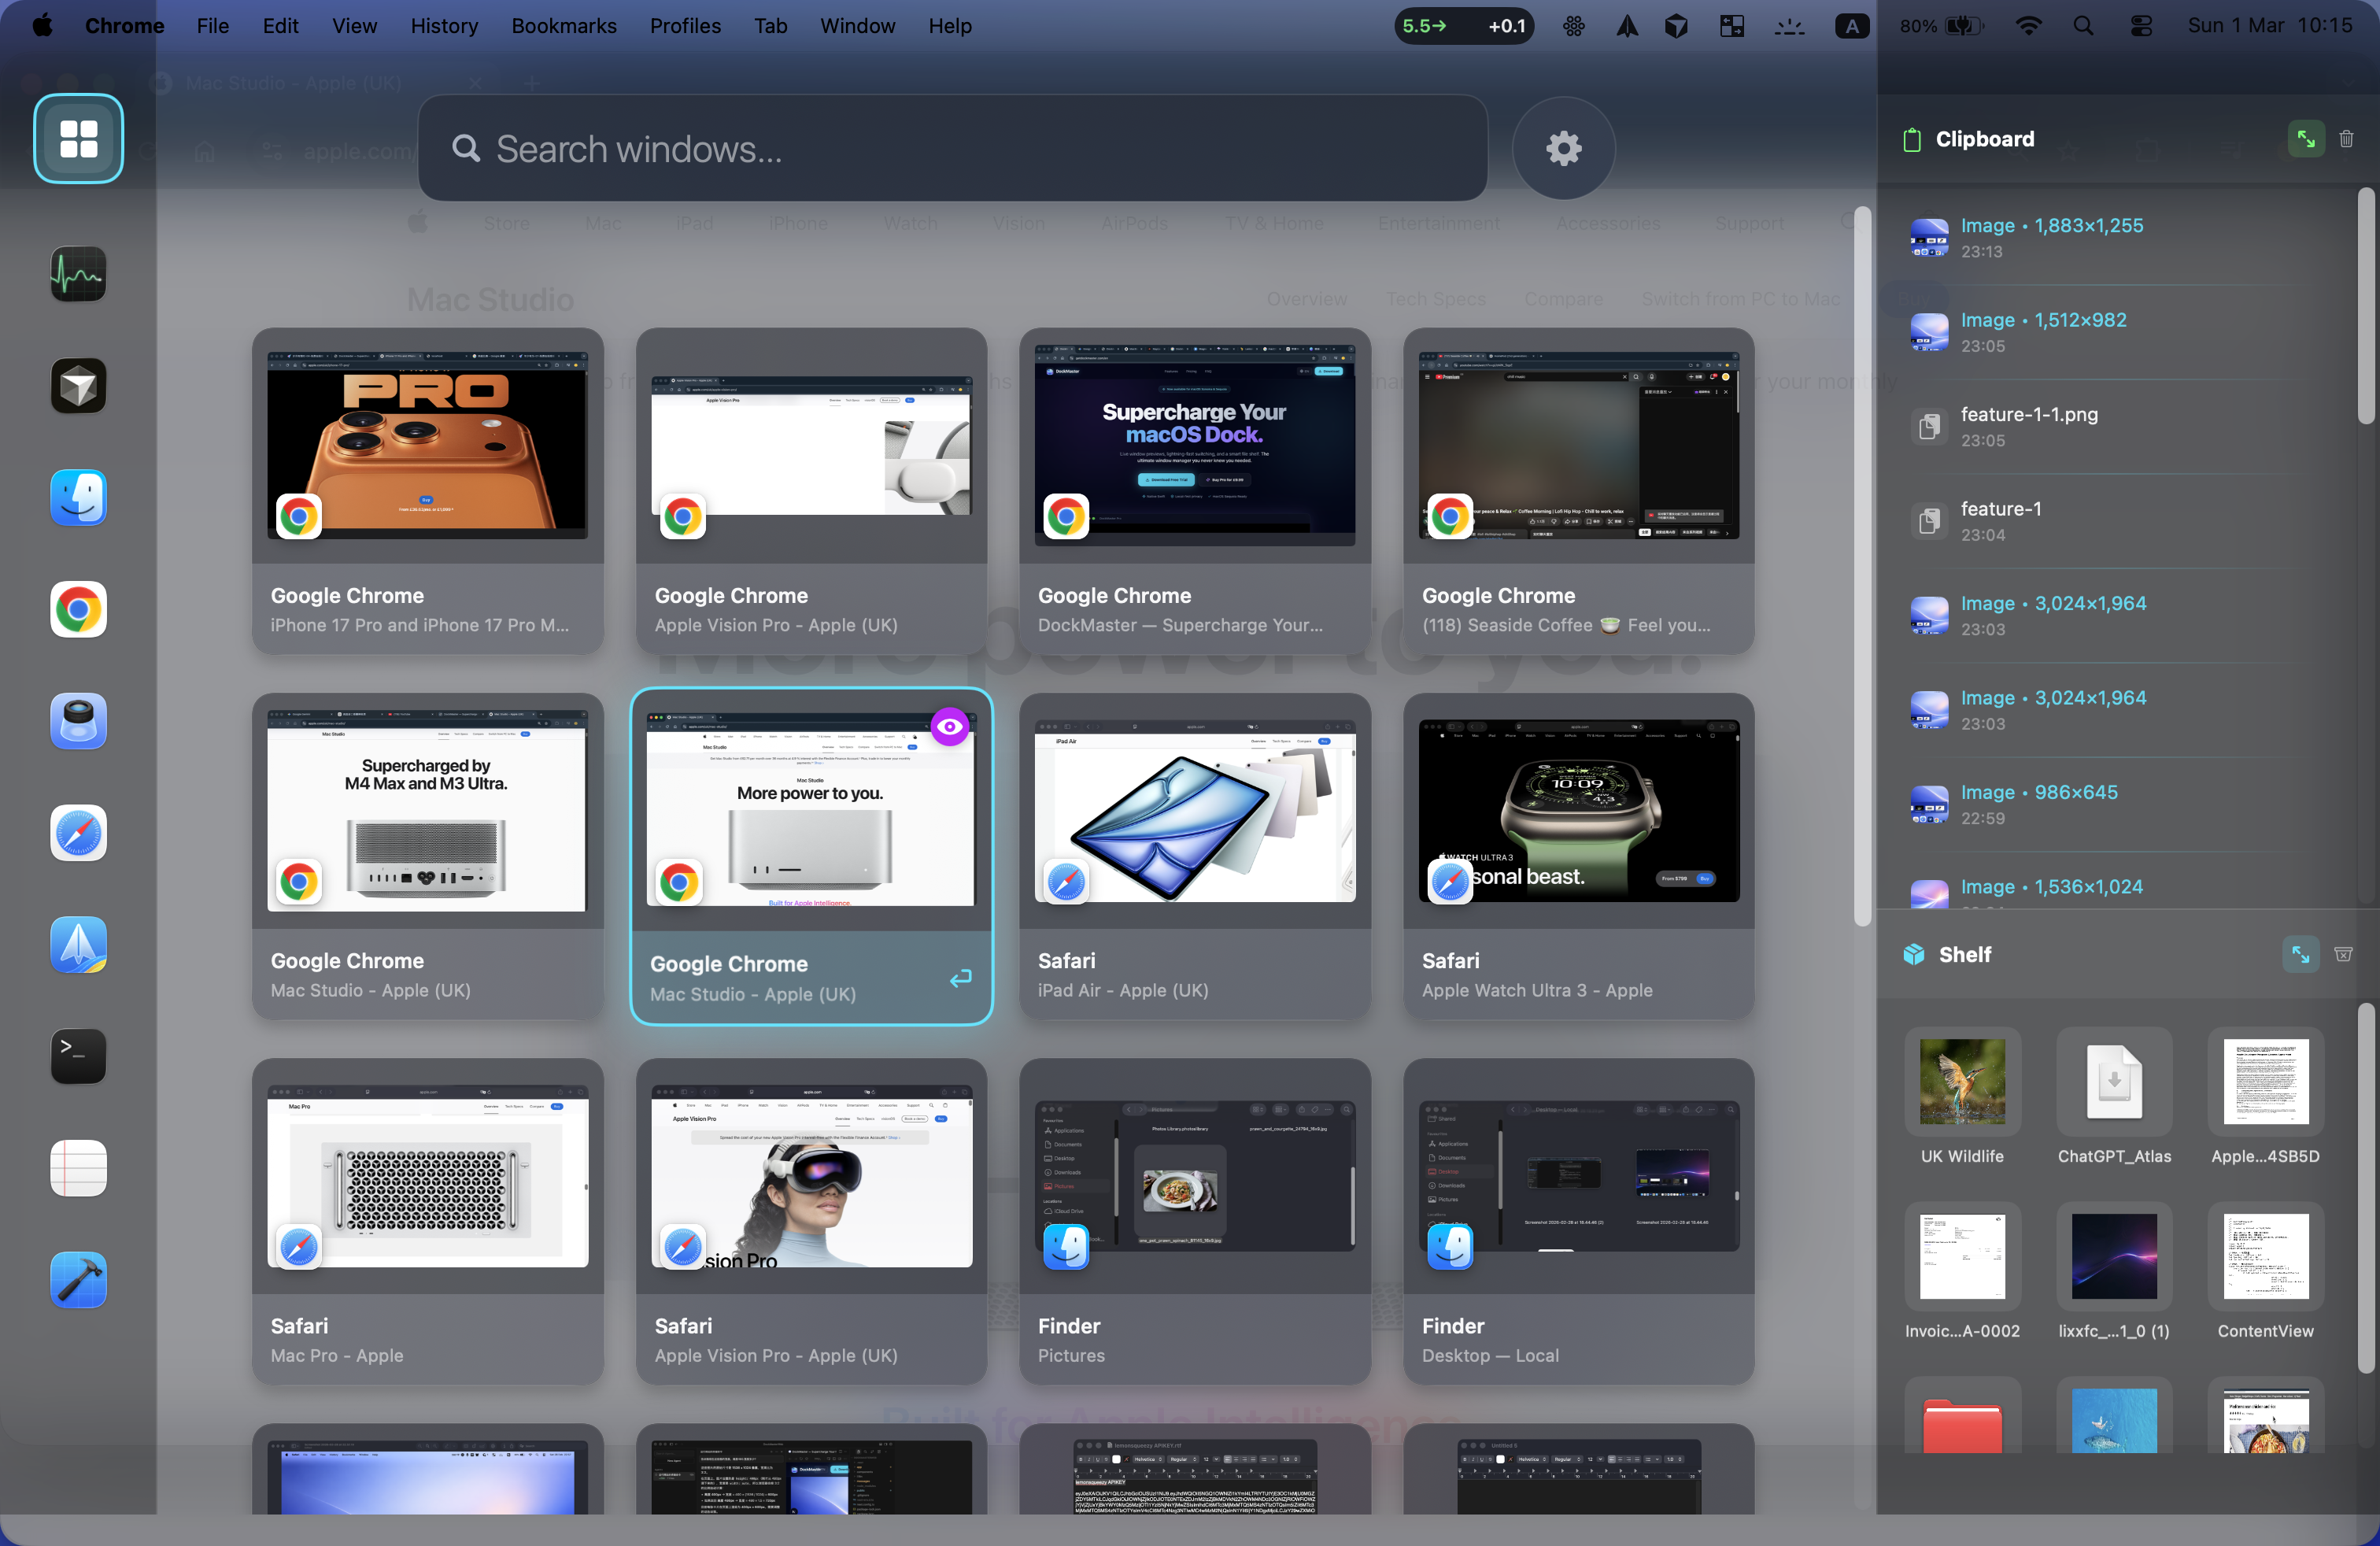Expand the Clipboard panel with the green expand toggle

pyautogui.click(x=2305, y=139)
